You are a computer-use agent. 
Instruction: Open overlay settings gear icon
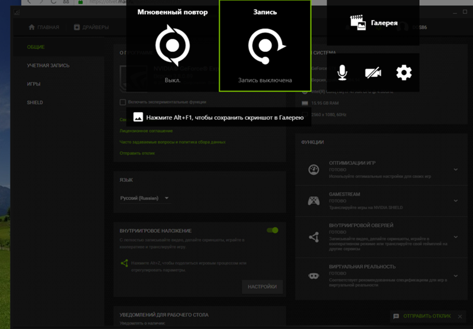coord(404,73)
